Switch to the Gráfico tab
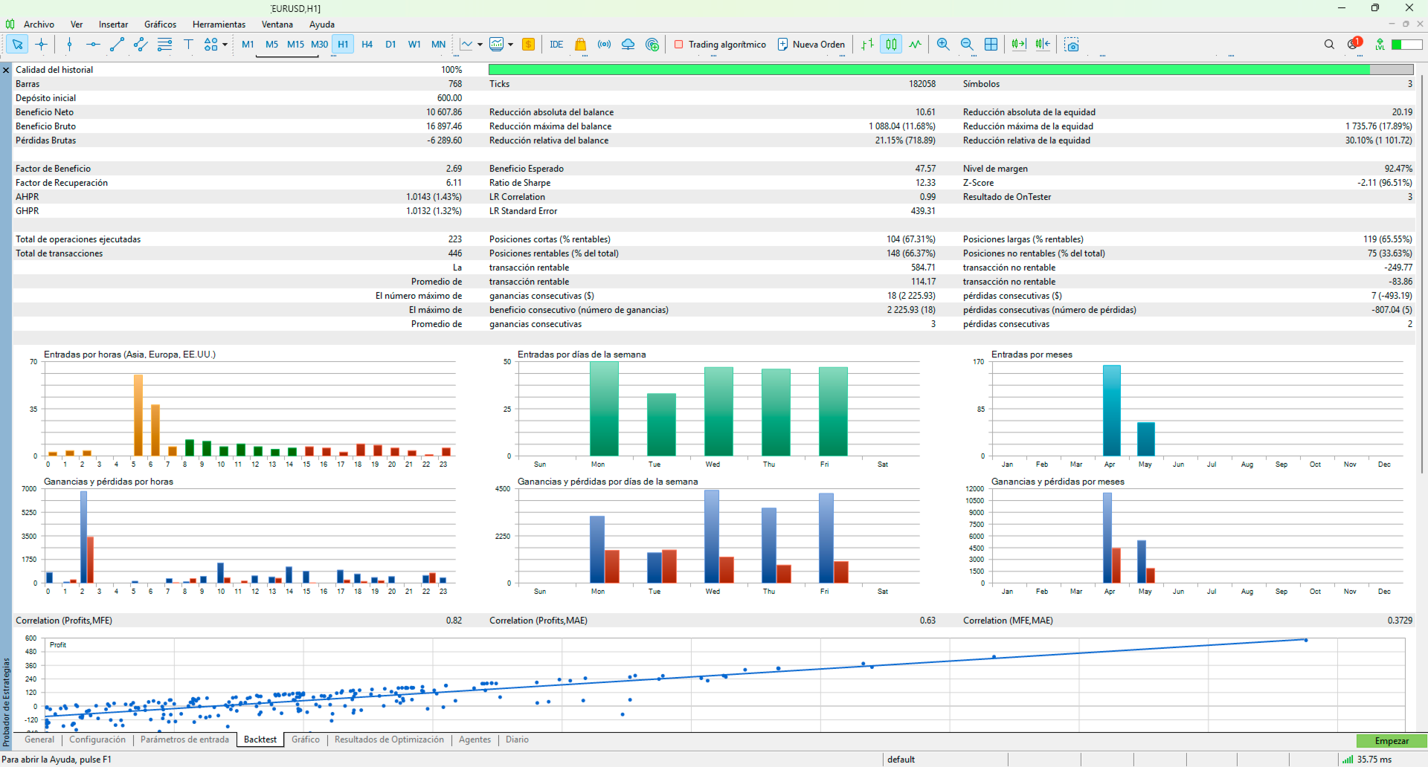 tap(306, 740)
